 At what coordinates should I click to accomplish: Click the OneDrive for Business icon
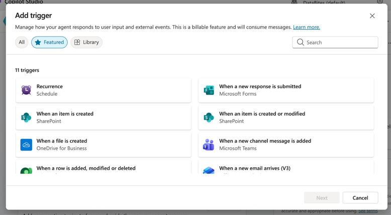point(26,145)
